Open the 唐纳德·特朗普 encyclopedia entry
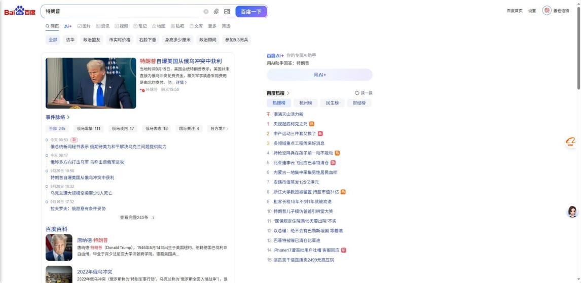The width and height of the screenshot is (581, 283). (x=92, y=240)
